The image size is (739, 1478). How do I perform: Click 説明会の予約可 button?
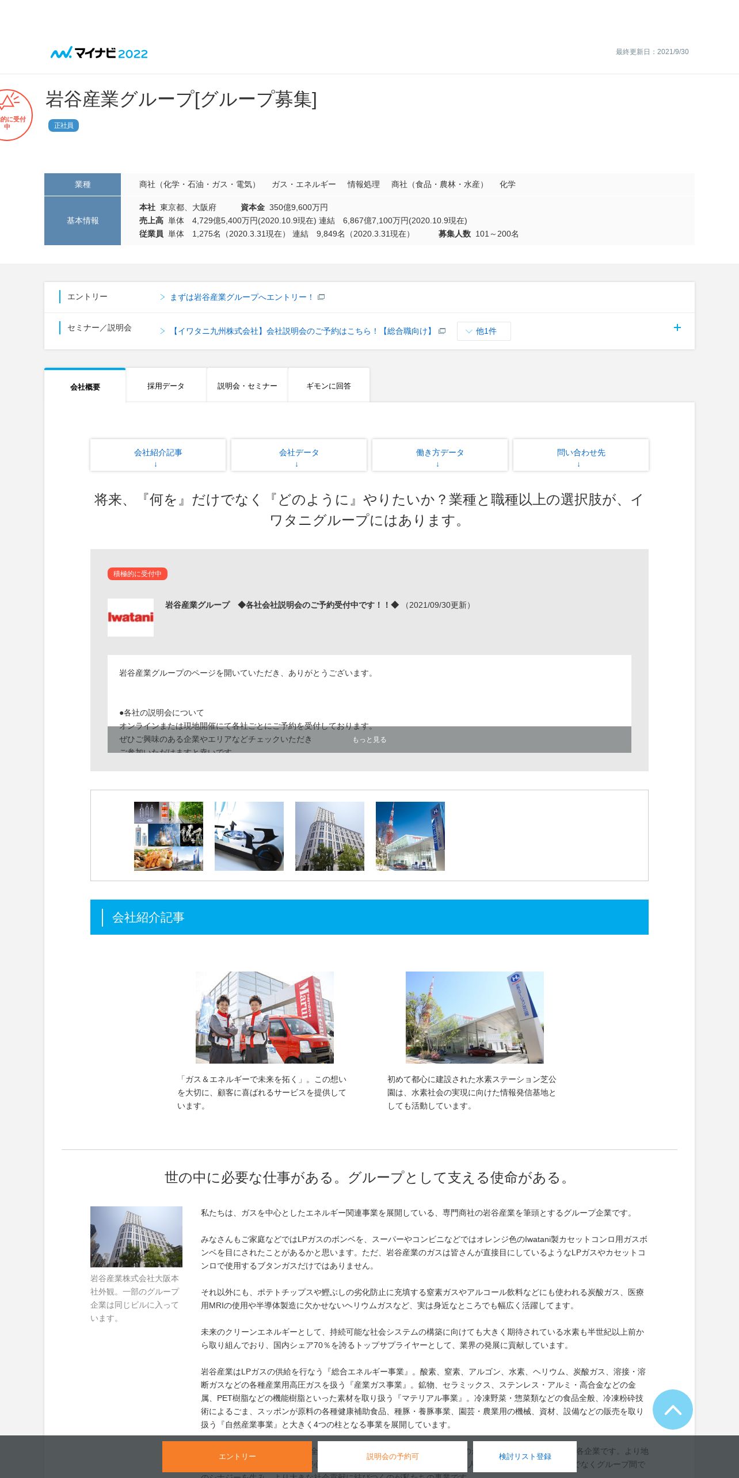pyautogui.click(x=393, y=1456)
